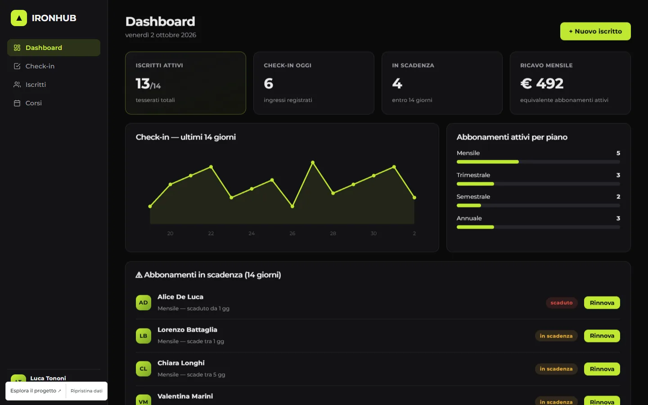Click the IRONHUB logo icon

coord(19,18)
